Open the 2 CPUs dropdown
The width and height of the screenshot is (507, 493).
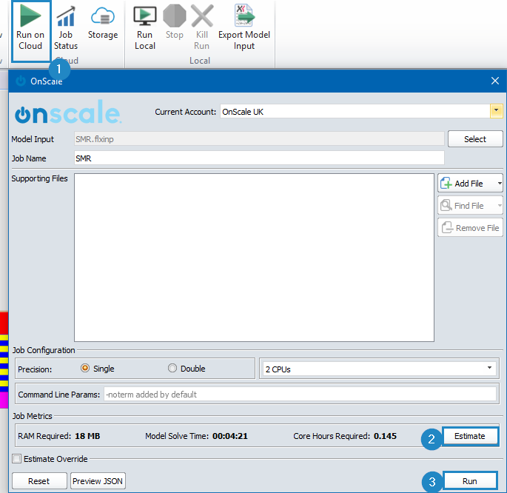[378, 369]
